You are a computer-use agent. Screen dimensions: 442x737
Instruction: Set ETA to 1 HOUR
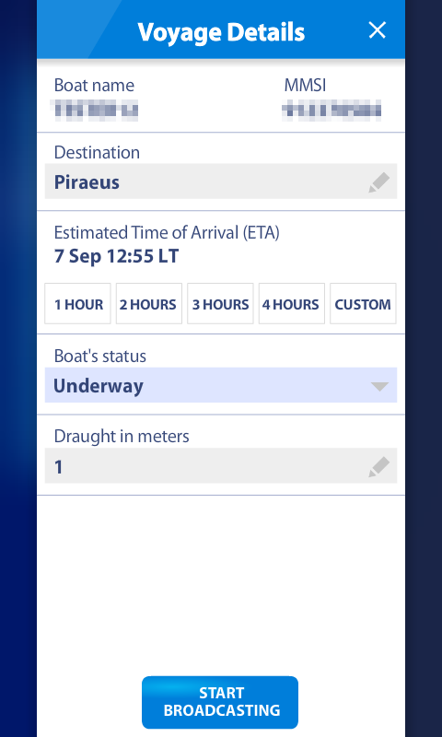(x=78, y=304)
